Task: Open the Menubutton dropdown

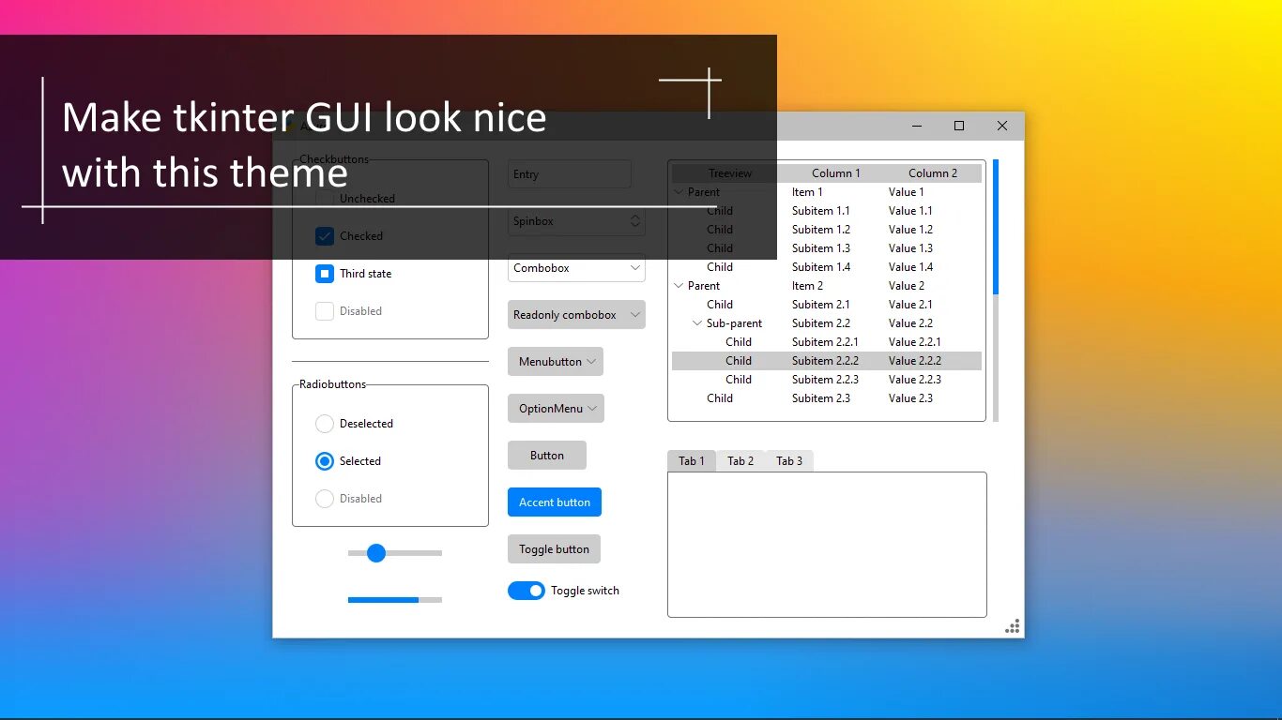Action: (x=556, y=362)
